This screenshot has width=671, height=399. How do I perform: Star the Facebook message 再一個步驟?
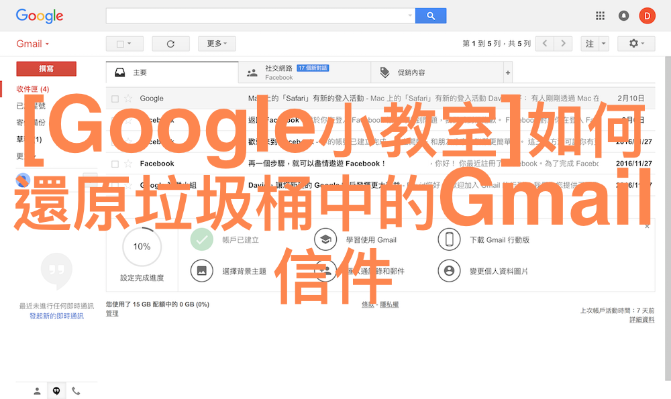pos(128,164)
